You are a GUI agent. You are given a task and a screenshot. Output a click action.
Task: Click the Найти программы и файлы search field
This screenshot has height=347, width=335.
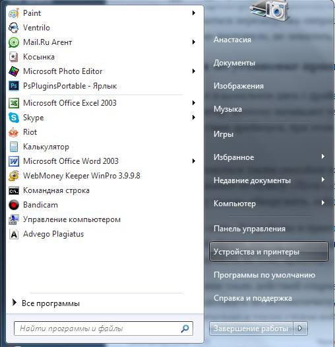click(104, 328)
